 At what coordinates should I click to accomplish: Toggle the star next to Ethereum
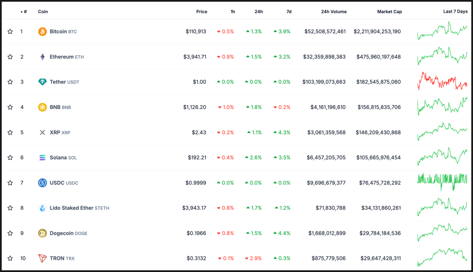pos(10,57)
